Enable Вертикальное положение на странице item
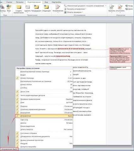 [x=44, y=81]
